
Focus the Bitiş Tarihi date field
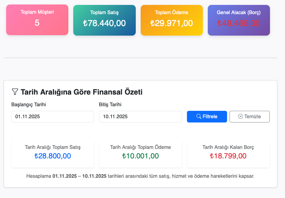(140, 117)
